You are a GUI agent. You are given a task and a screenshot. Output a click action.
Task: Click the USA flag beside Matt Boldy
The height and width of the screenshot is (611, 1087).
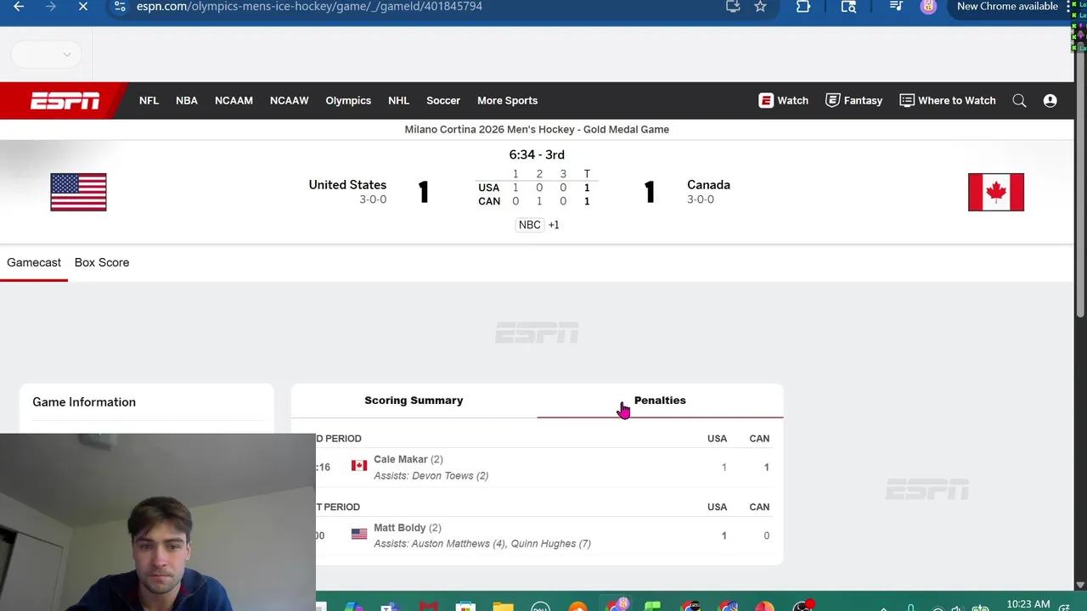359,534
